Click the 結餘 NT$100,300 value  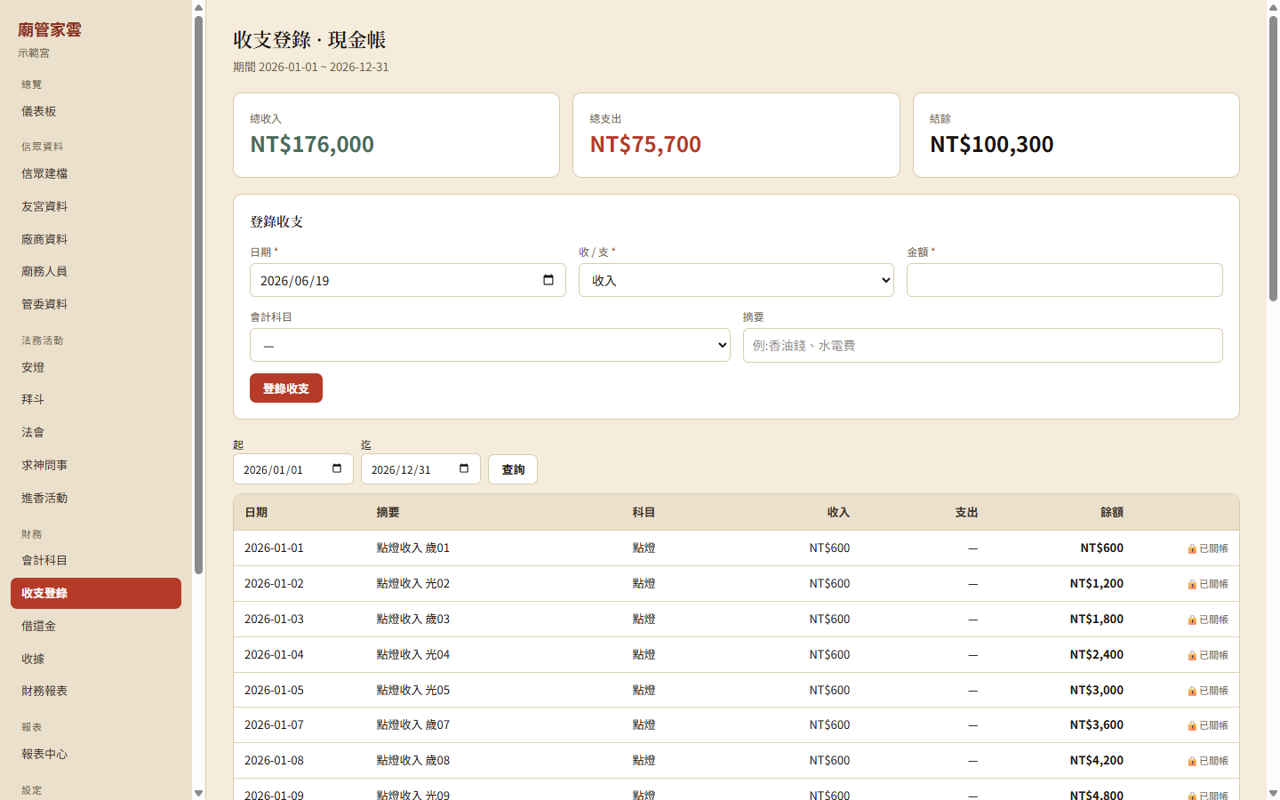[x=992, y=144]
